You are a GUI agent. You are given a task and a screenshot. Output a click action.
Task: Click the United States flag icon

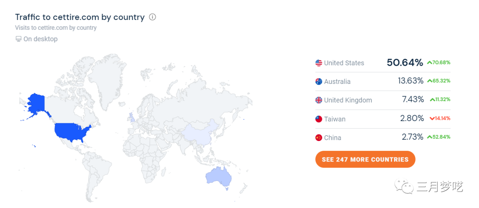click(x=319, y=63)
